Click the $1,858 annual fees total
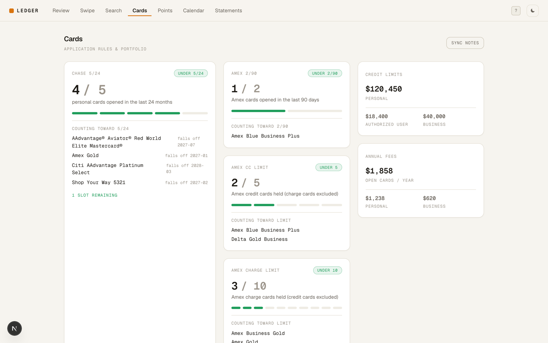This screenshot has width=548, height=343. click(x=379, y=171)
